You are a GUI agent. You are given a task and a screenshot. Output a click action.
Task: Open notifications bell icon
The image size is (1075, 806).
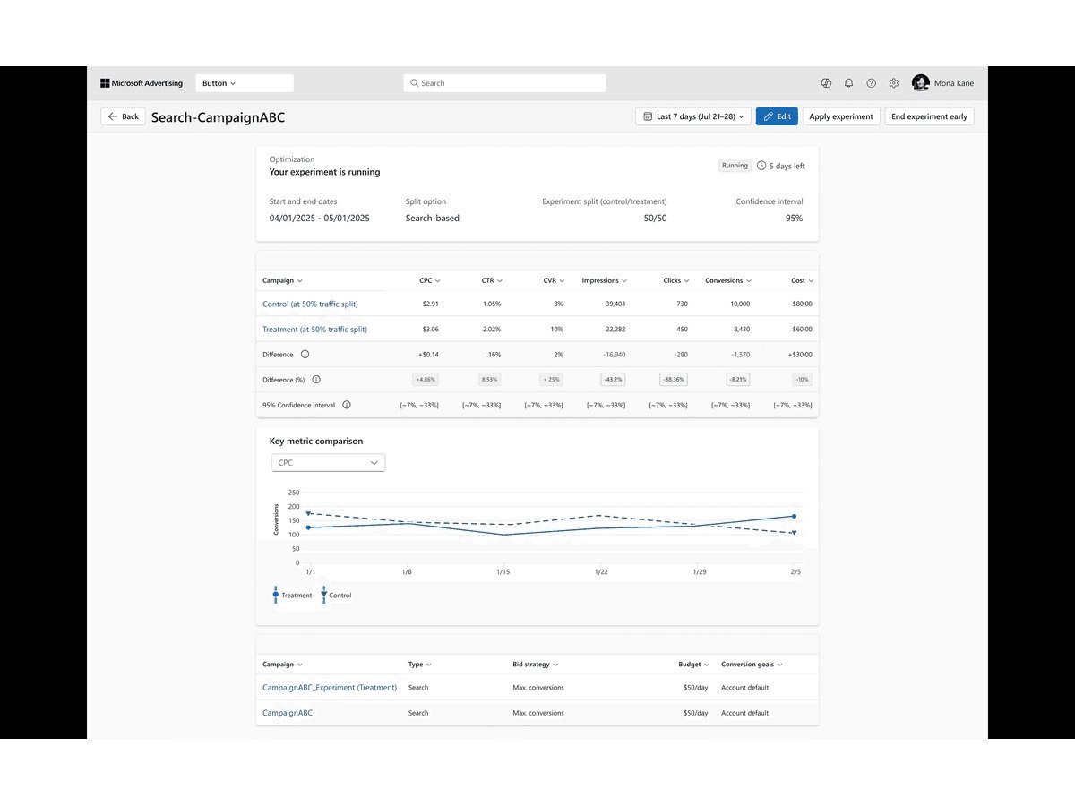pos(848,83)
